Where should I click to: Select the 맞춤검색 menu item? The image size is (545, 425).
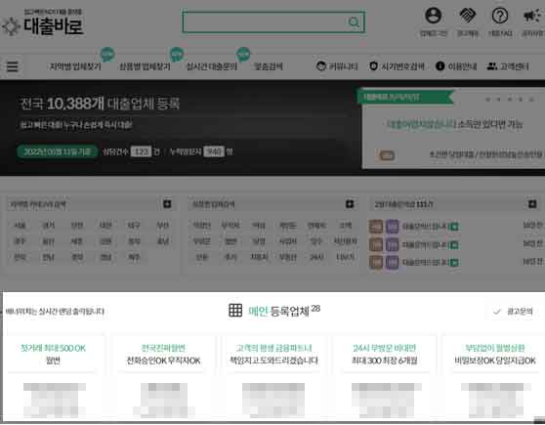[x=269, y=66]
